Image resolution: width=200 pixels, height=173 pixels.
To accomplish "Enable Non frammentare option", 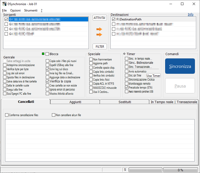I will point(91,59).
